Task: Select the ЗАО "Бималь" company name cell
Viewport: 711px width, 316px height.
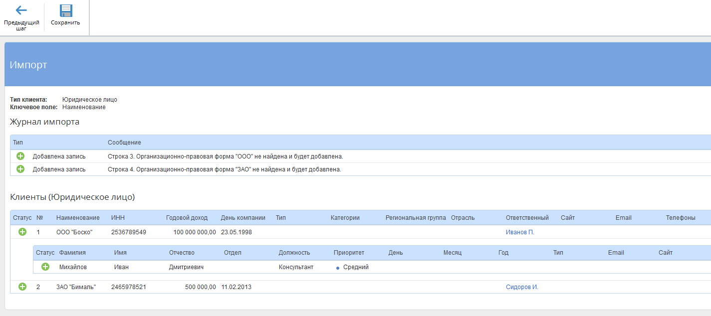Action: click(76, 287)
